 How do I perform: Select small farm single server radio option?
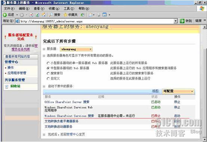[x=48, y=63]
